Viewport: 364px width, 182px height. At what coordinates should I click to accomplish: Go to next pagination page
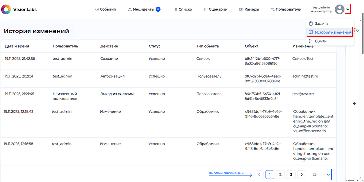tap(302, 175)
